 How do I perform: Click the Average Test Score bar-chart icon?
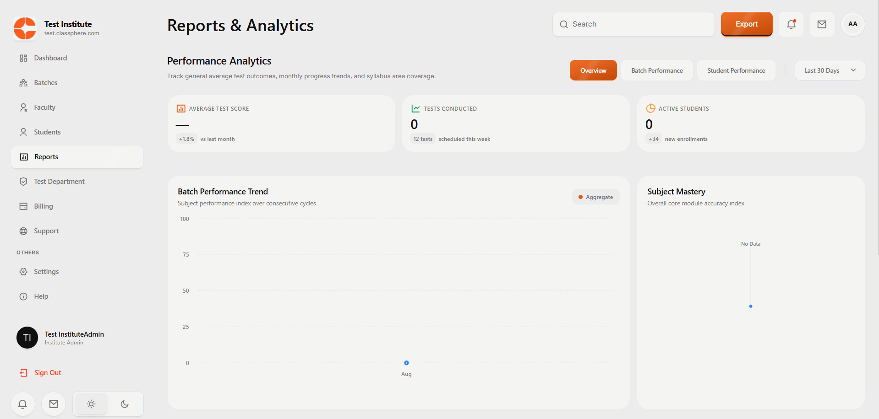tap(181, 108)
